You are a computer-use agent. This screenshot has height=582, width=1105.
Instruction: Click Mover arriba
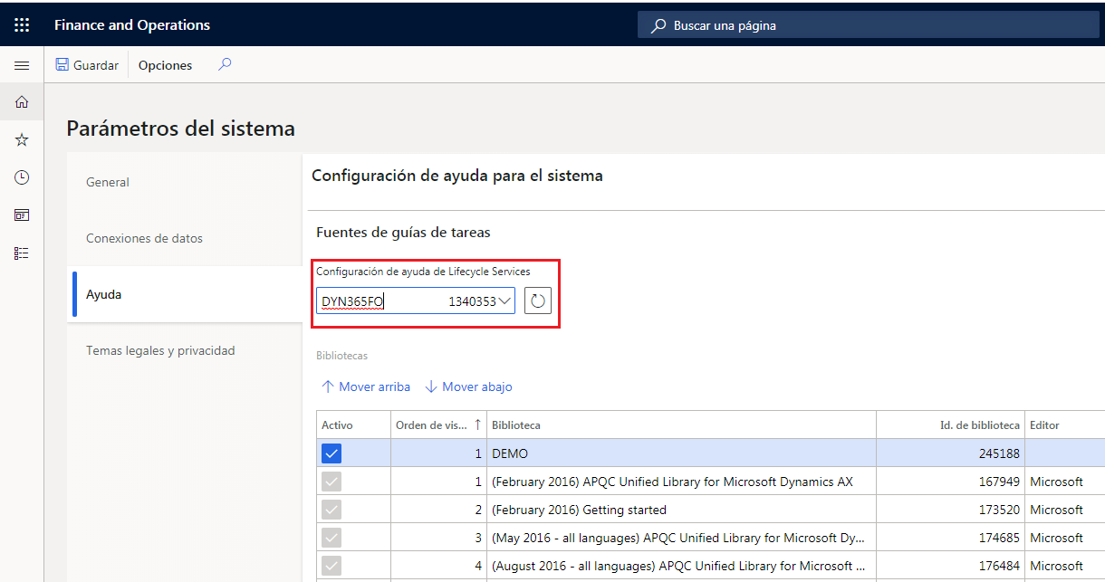point(366,386)
